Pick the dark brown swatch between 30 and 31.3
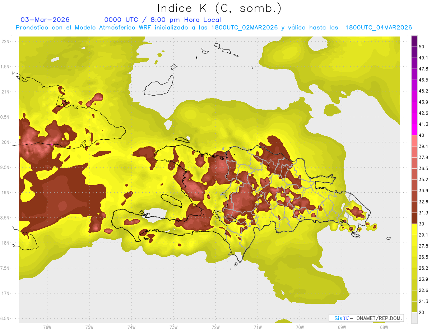This screenshot has width=431, height=332. tap(414, 218)
